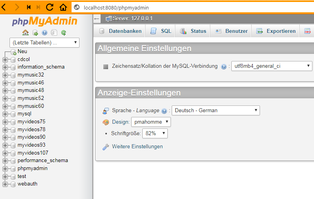
Task: Expand the information_schema database tree
Action: [5, 67]
